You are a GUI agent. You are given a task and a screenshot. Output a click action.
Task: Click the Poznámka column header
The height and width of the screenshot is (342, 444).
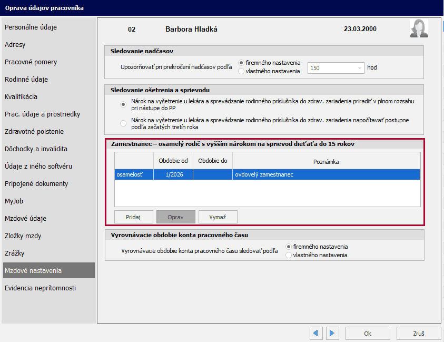click(x=326, y=161)
